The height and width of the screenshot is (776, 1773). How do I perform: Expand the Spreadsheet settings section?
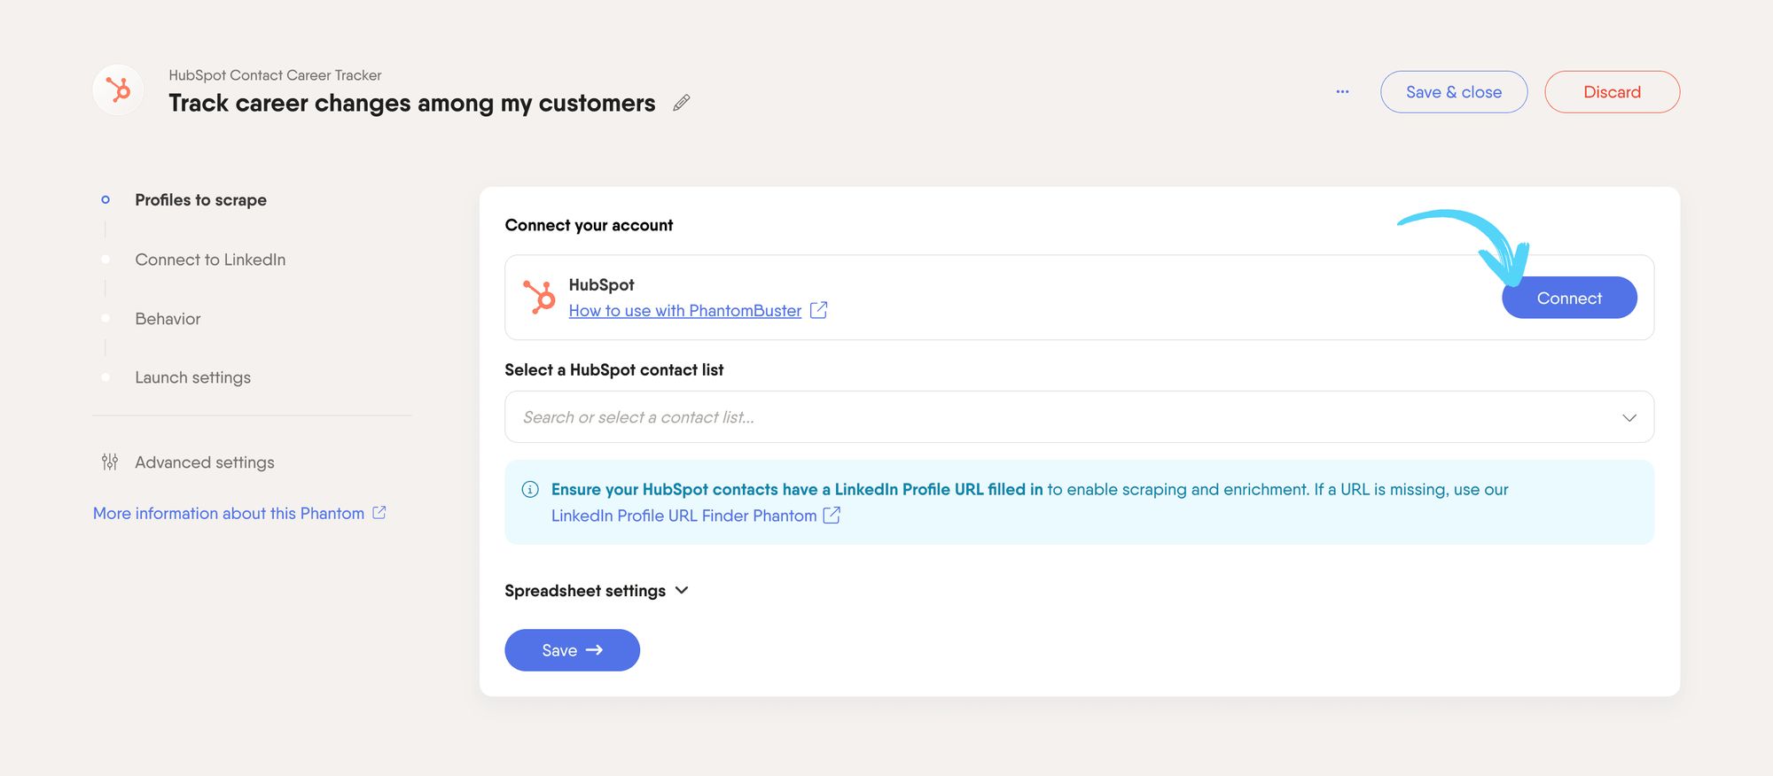[x=596, y=591]
